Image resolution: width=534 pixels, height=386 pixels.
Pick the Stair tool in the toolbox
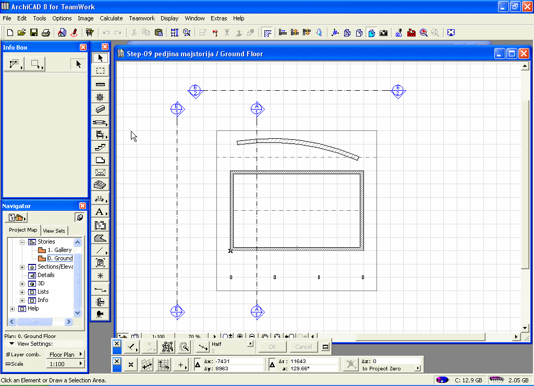coord(100,148)
